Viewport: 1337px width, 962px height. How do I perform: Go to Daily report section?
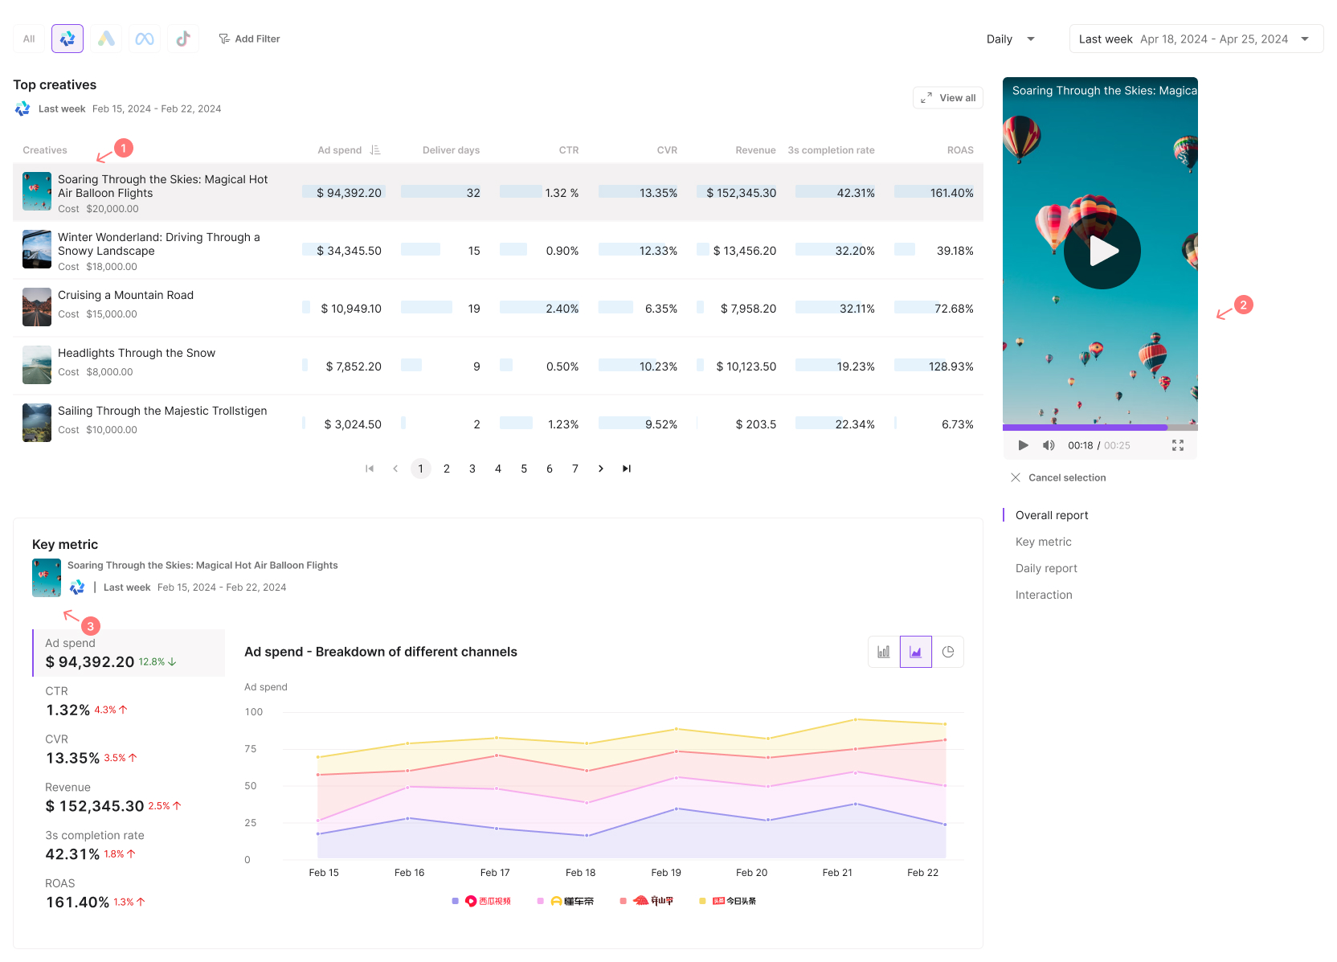[x=1046, y=568]
